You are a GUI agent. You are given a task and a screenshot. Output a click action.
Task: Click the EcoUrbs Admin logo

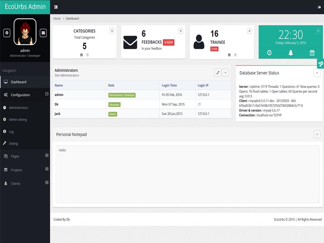(x=25, y=7)
